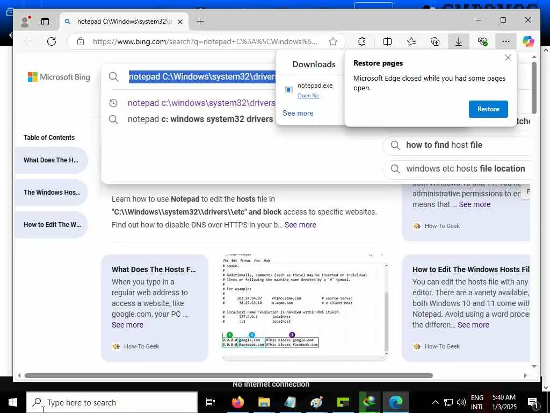Click the address bar URL field
The image size is (550, 413).
click(205, 41)
